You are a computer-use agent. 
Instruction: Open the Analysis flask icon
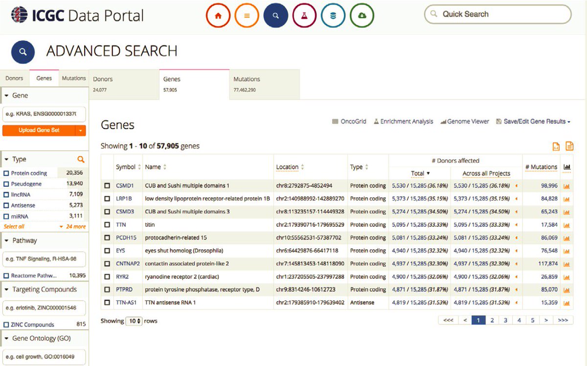point(304,16)
